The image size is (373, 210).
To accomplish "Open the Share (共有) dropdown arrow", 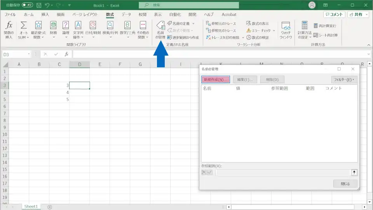I will tap(366, 14).
